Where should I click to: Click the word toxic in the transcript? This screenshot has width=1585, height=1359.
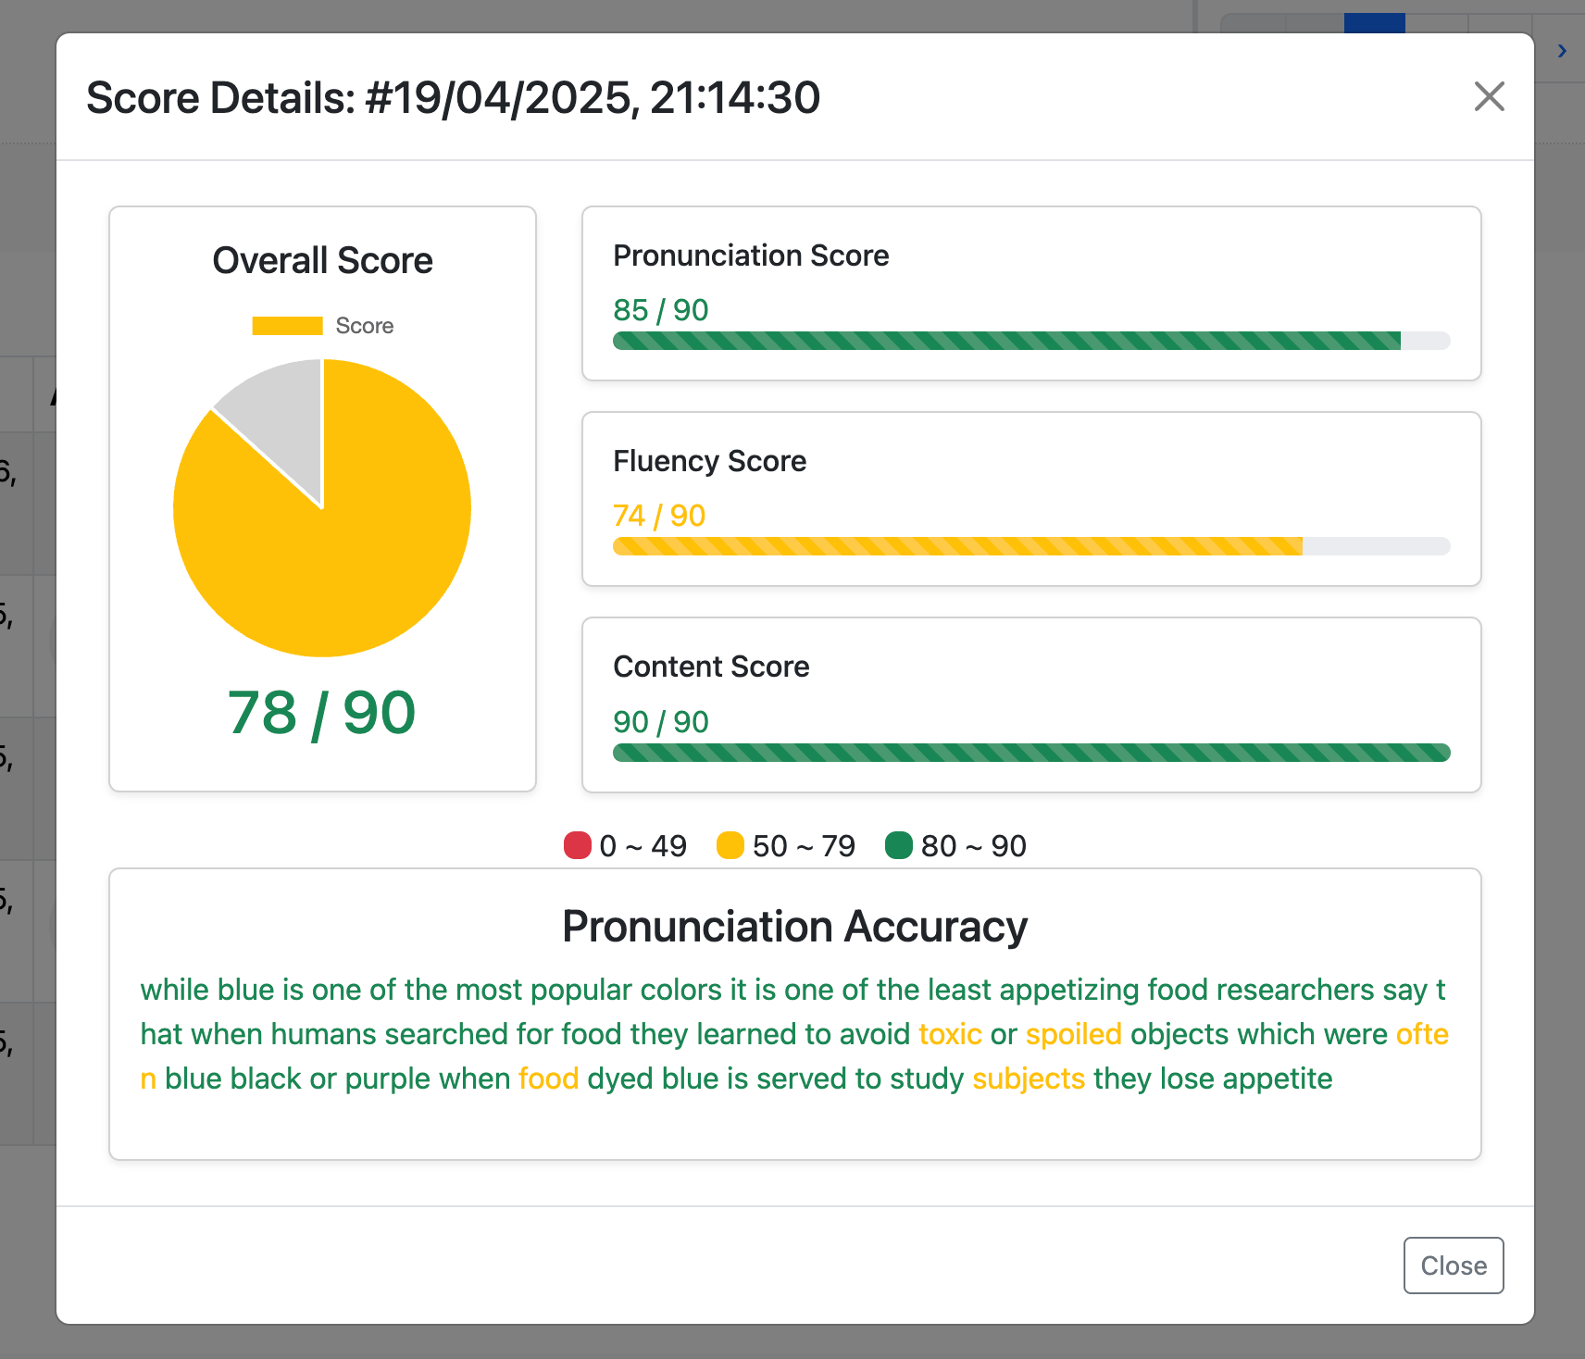(x=950, y=1034)
